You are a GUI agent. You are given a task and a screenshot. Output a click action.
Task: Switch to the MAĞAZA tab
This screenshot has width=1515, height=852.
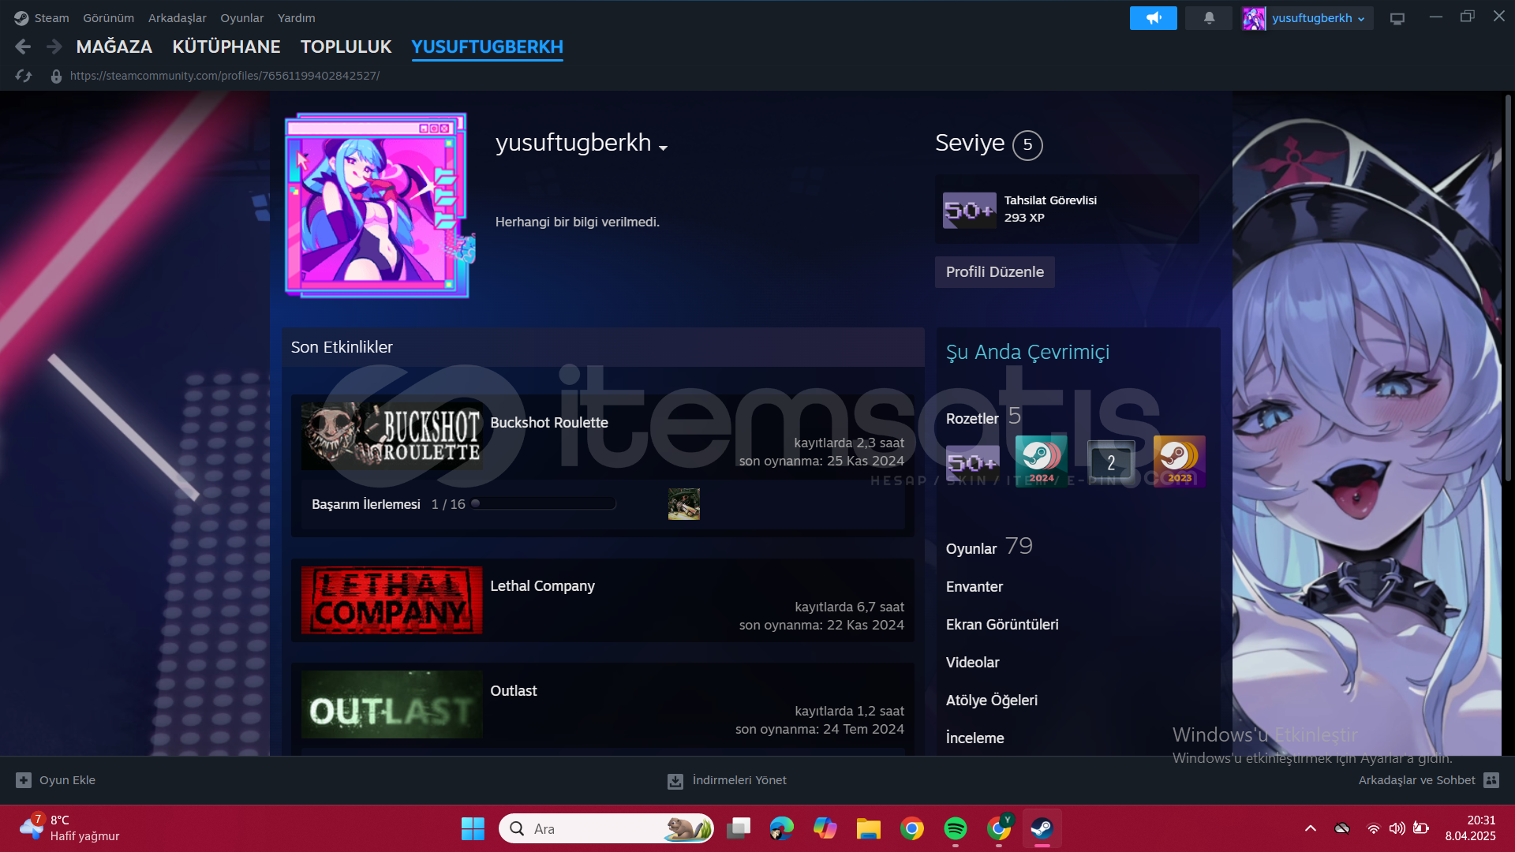[x=114, y=47]
